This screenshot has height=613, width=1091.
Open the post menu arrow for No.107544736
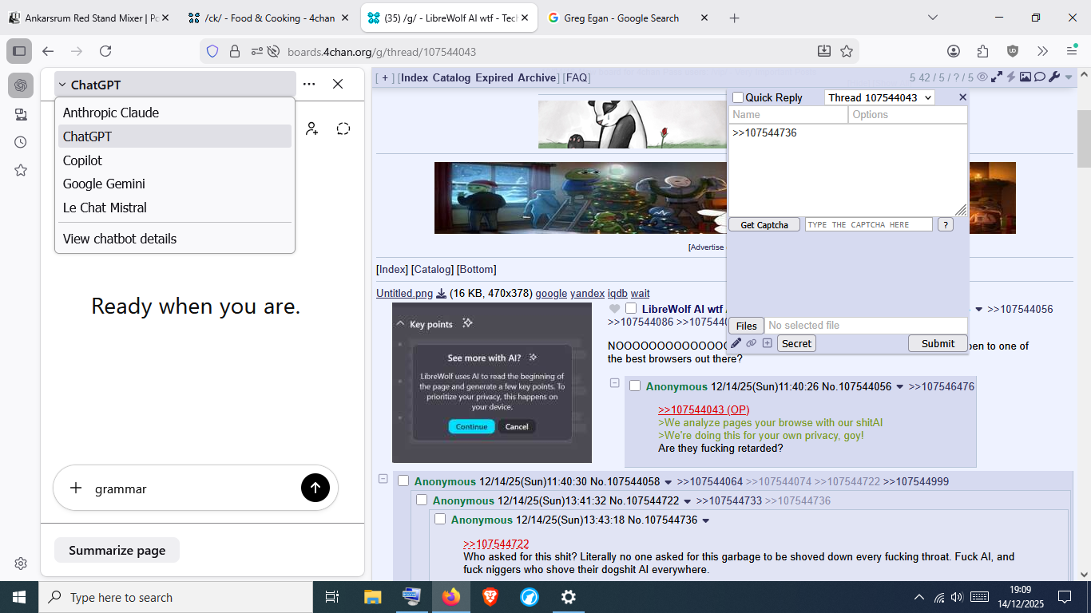point(705,520)
